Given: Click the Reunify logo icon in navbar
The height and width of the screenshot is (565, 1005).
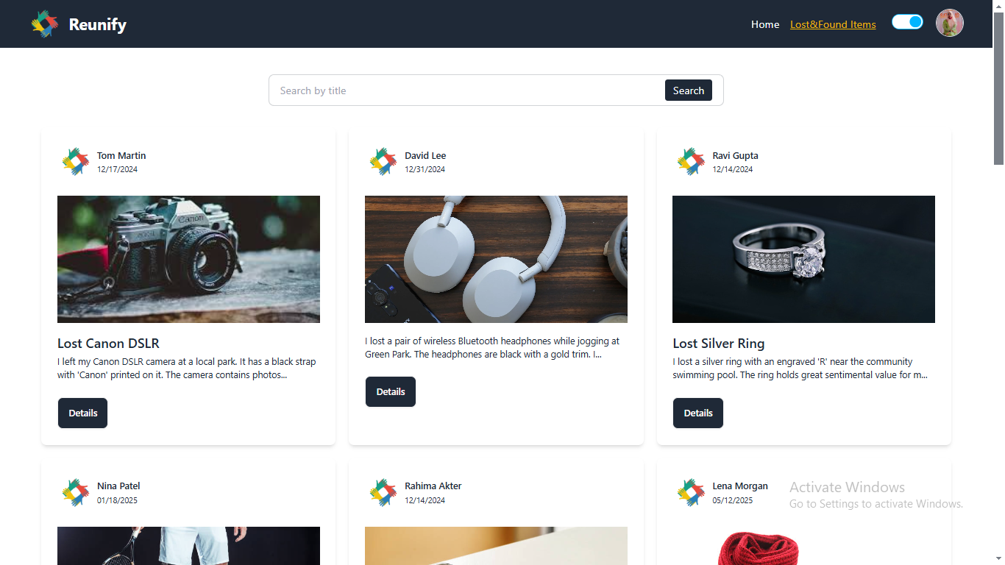Looking at the screenshot, I should pyautogui.click(x=45, y=24).
